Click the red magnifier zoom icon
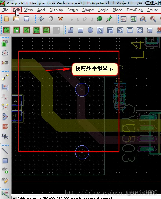The height and width of the screenshot is (199, 161). [x=153, y=19]
